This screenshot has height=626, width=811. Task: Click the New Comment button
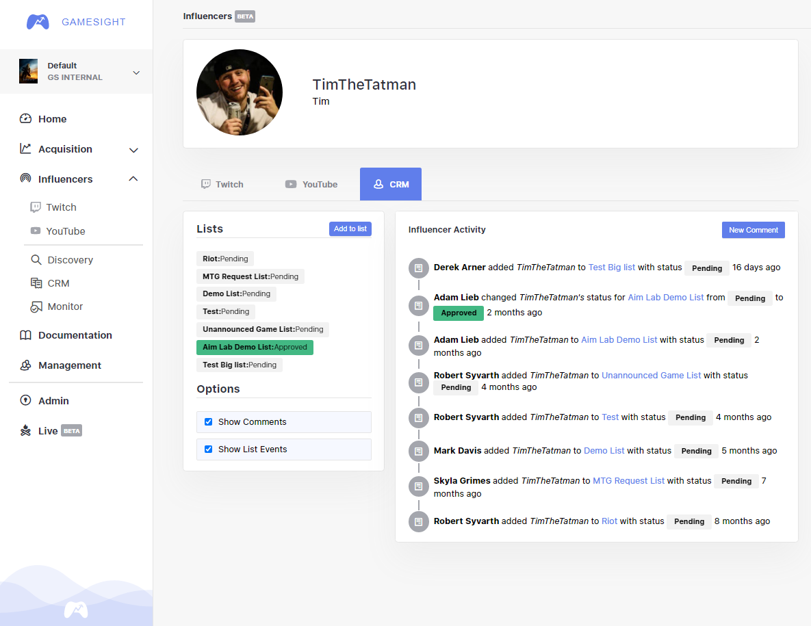coord(753,230)
